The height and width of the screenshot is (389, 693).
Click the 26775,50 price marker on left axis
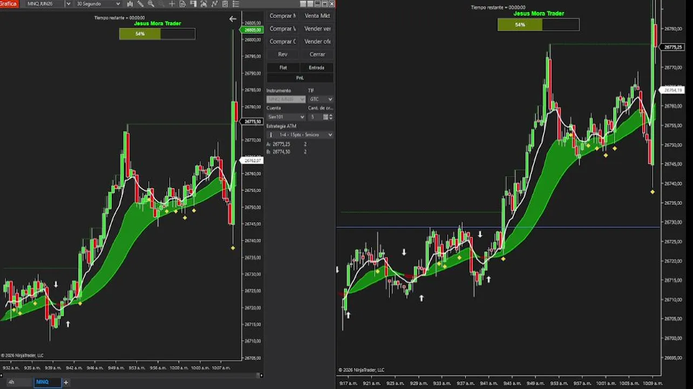click(x=253, y=122)
